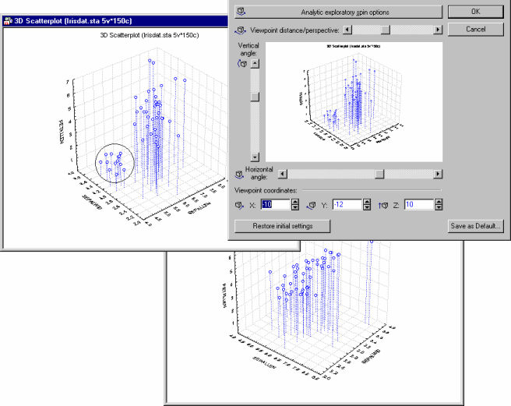The width and height of the screenshot is (511, 406).
Task: Click right arrow of Horizontal angle scrollbar
Action: click(438, 174)
